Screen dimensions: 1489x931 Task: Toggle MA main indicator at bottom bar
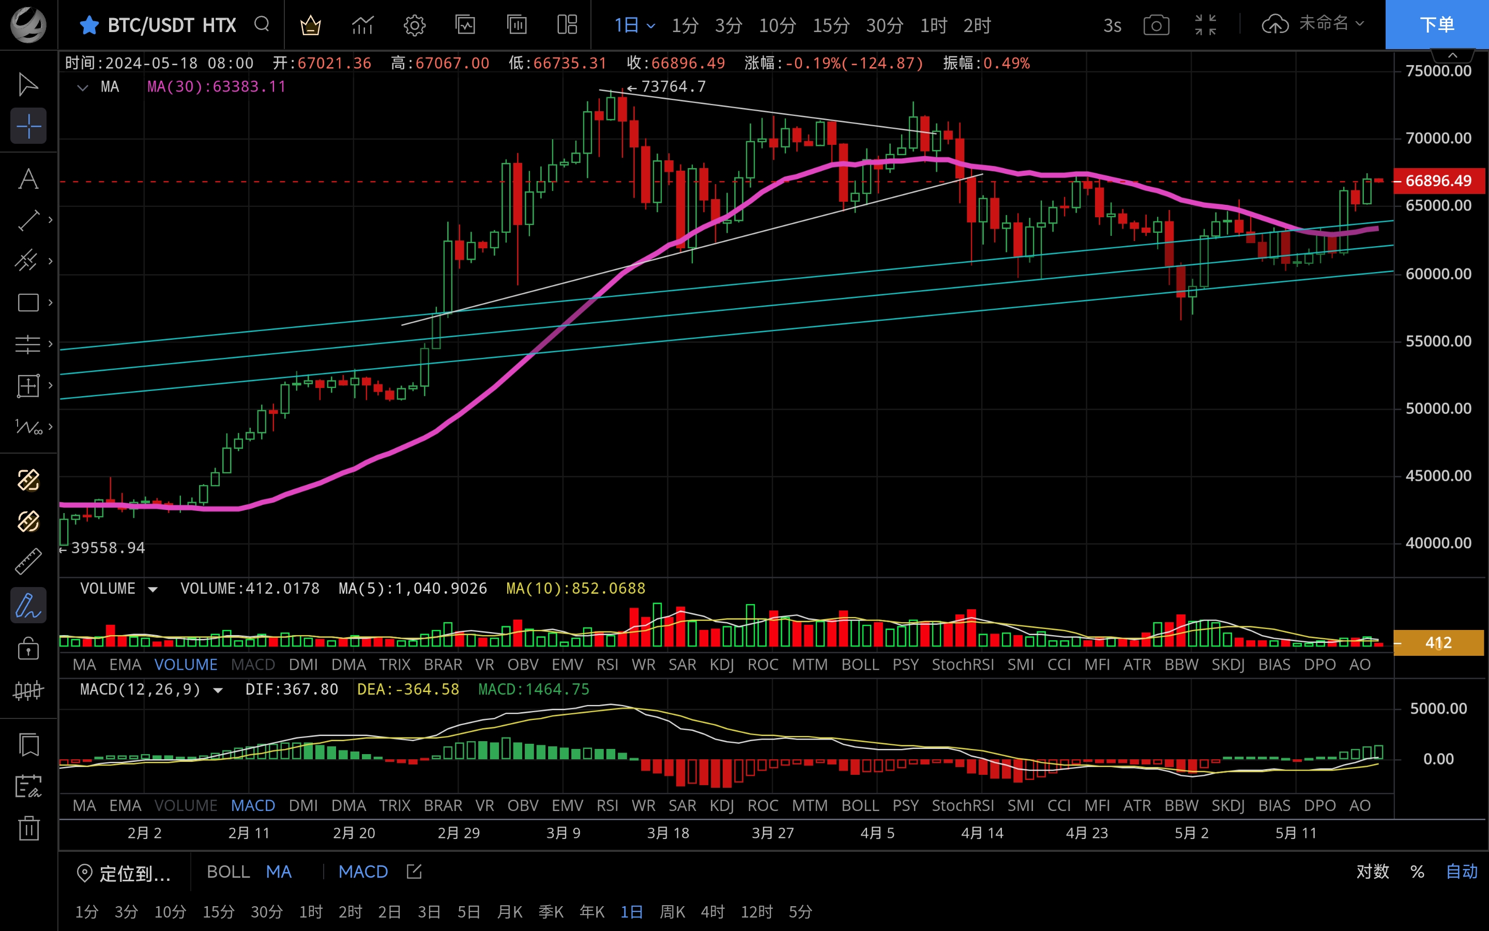pos(279,872)
